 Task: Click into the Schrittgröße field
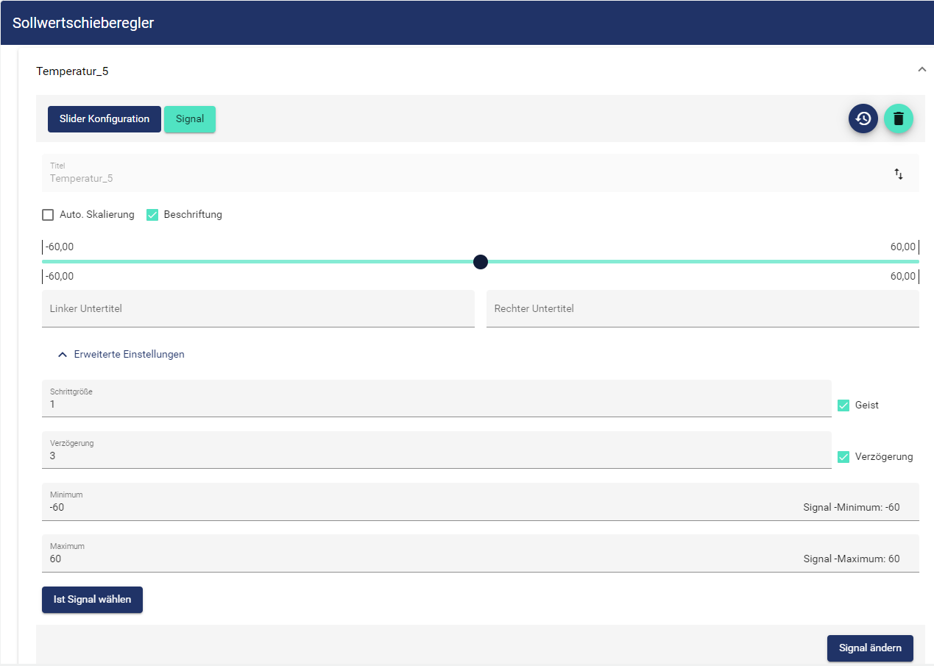coord(436,404)
